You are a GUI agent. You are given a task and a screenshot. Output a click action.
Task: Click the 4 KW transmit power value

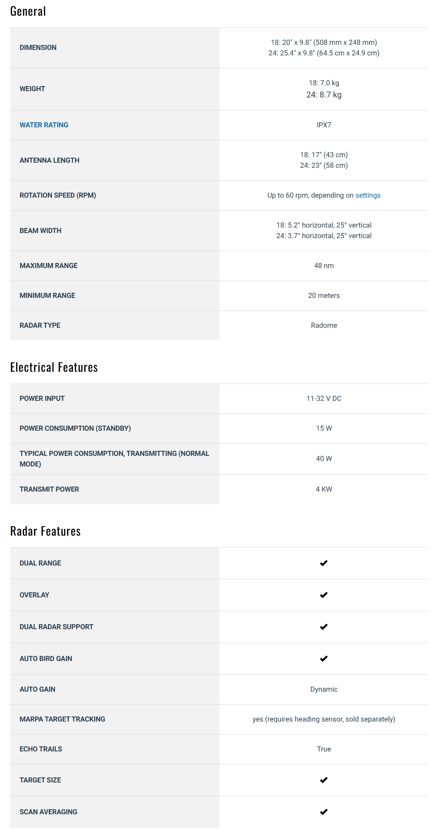point(324,489)
